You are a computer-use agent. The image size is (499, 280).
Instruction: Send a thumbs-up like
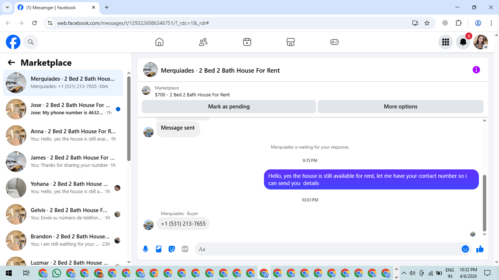(480, 249)
